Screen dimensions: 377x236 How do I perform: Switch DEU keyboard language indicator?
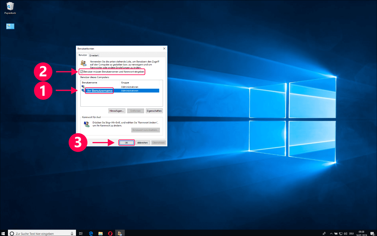(x=352, y=233)
